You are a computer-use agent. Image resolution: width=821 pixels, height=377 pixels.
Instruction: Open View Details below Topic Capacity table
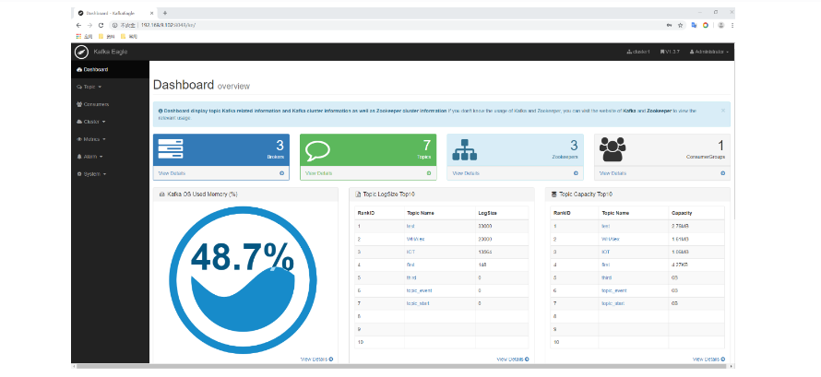pos(708,359)
